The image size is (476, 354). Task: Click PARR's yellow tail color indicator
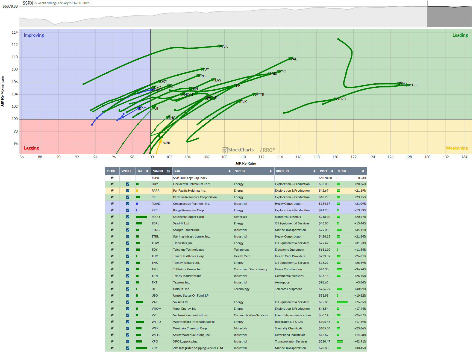(x=137, y=191)
